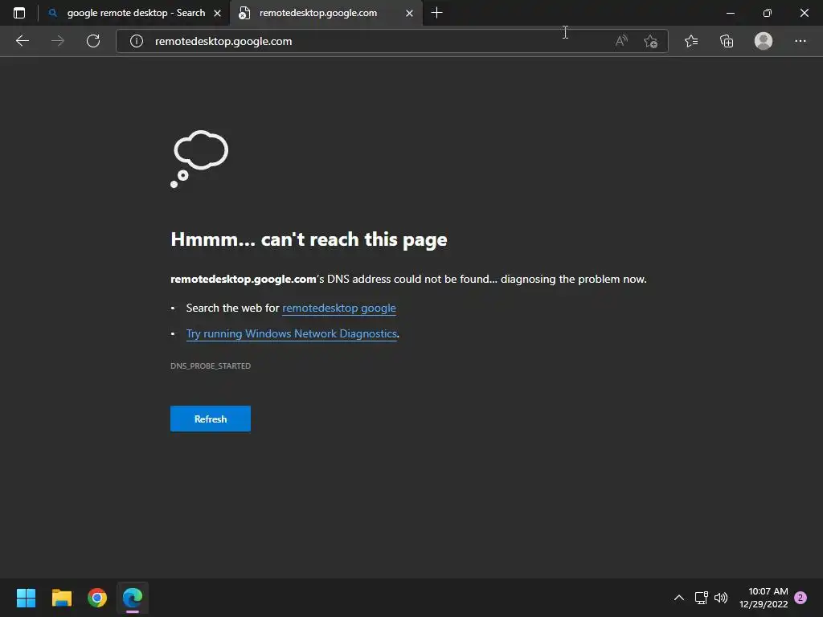Viewport: 823px width, 617px height.
Task: Open volume speaker icon in tray
Action: click(721, 598)
